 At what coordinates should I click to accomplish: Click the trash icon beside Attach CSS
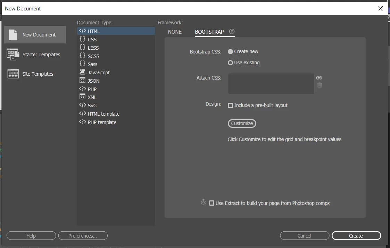(320, 85)
